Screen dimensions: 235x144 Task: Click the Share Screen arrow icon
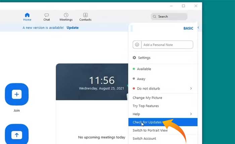coord(17,135)
